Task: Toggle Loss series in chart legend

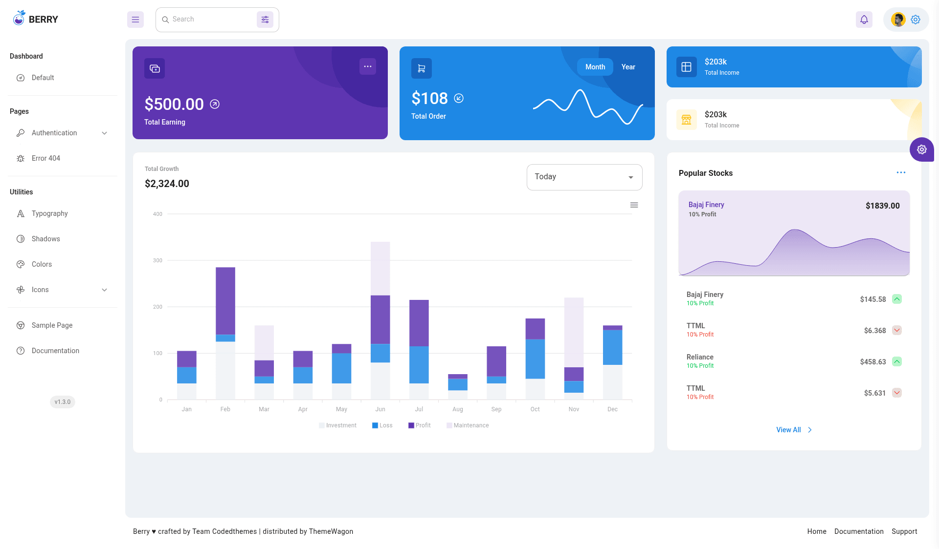Action: click(x=382, y=425)
